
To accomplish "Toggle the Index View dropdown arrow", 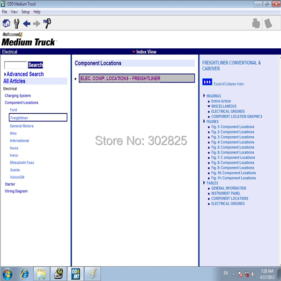I will (x=133, y=52).
